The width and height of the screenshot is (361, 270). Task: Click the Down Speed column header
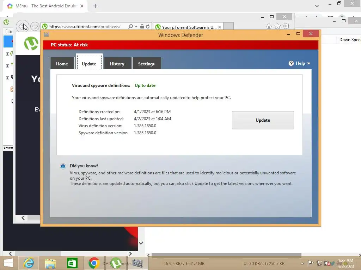tap(350, 40)
